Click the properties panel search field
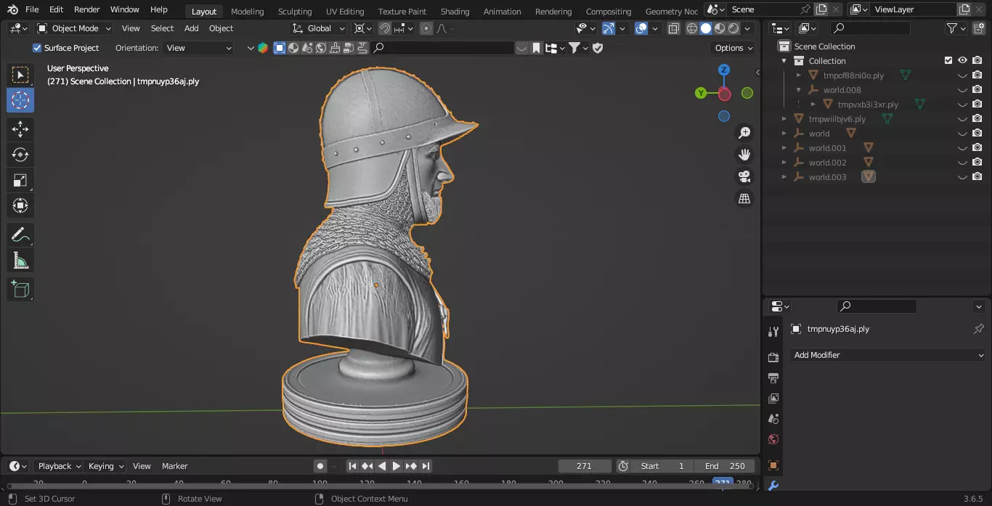The width and height of the screenshot is (992, 506). click(877, 306)
